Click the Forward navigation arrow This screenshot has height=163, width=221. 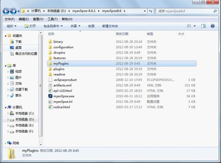pos(13,11)
